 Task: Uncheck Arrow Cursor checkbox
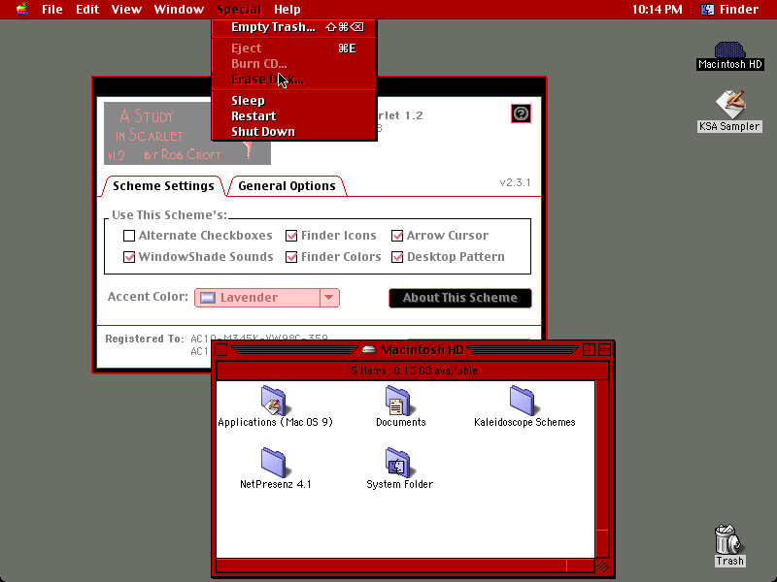[x=397, y=236]
